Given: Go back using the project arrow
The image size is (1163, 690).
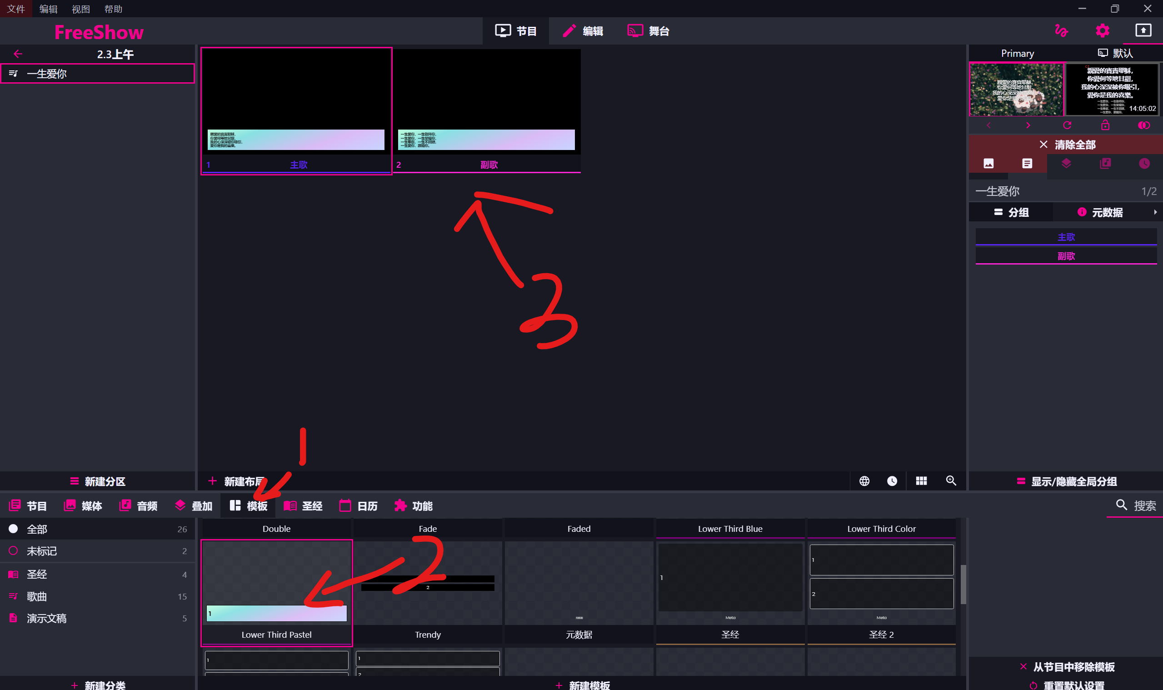Looking at the screenshot, I should 18,54.
